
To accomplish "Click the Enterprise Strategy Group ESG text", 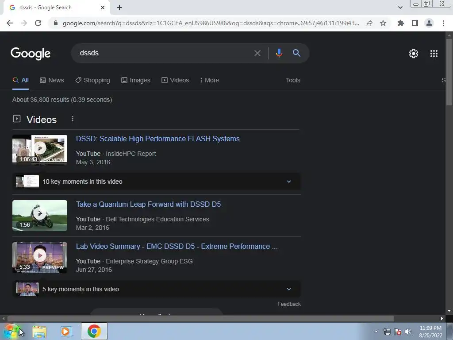I will click(x=149, y=261).
